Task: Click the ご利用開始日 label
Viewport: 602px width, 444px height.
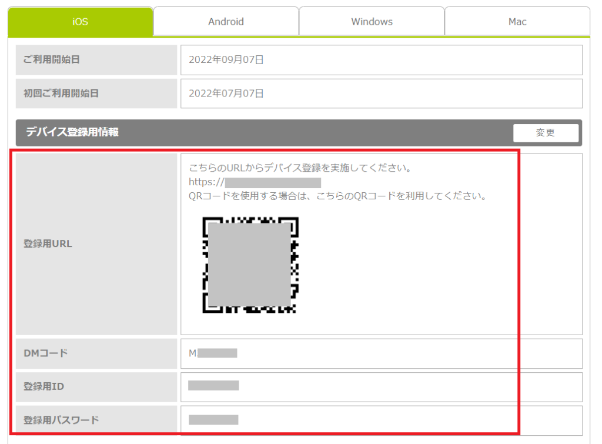Action: [x=52, y=59]
